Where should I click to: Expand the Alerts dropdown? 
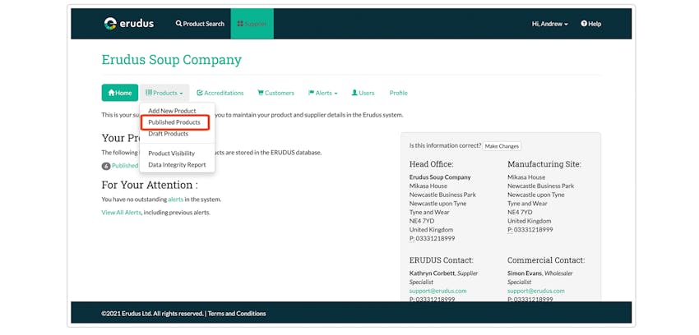[x=322, y=93]
